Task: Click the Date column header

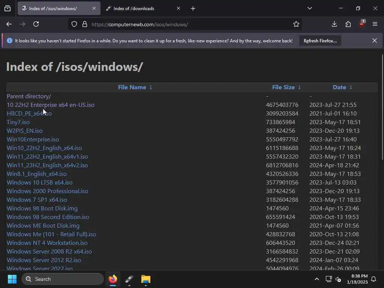Action: click(x=339, y=87)
